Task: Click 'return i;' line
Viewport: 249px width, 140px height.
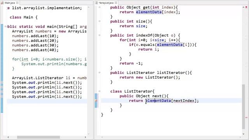Action: click(149, 49)
